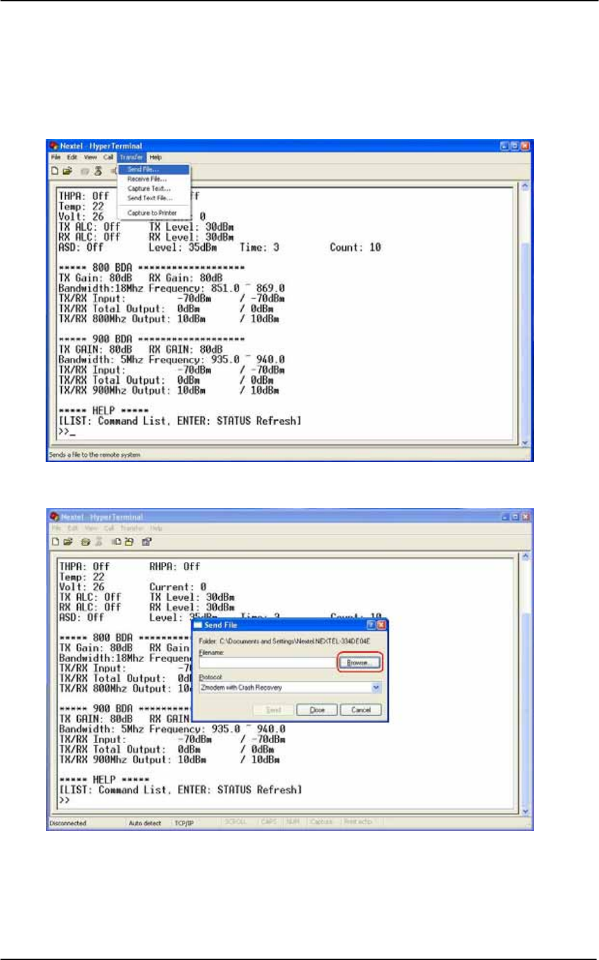Click Open folder icon in window behind Send File dialog
Screen dimensions: 599x960
coord(68,541)
